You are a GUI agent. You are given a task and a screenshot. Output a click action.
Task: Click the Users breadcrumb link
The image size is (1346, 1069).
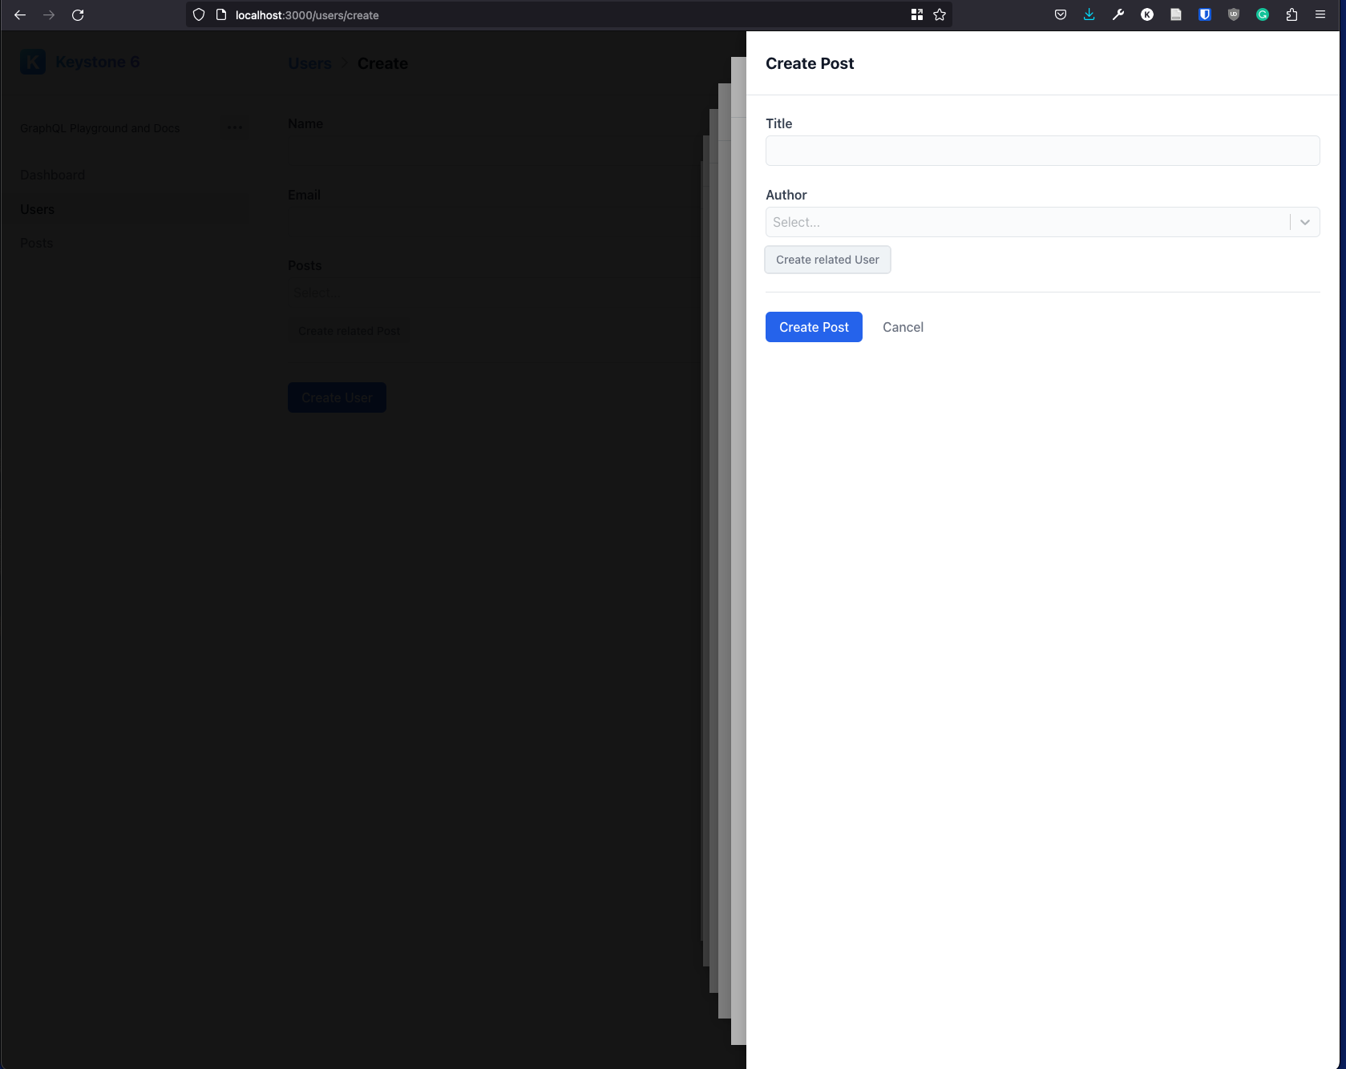309,63
